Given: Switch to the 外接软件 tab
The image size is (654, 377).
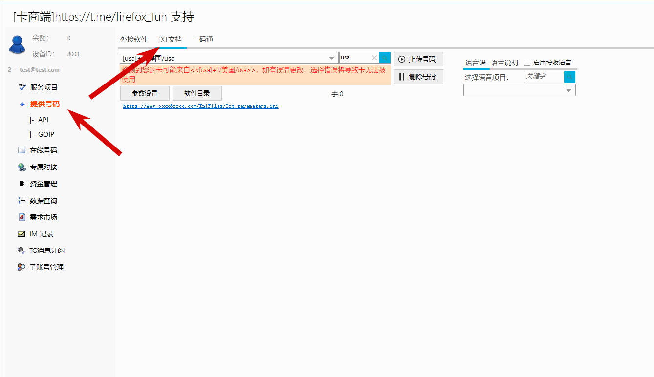Looking at the screenshot, I should click(134, 40).
